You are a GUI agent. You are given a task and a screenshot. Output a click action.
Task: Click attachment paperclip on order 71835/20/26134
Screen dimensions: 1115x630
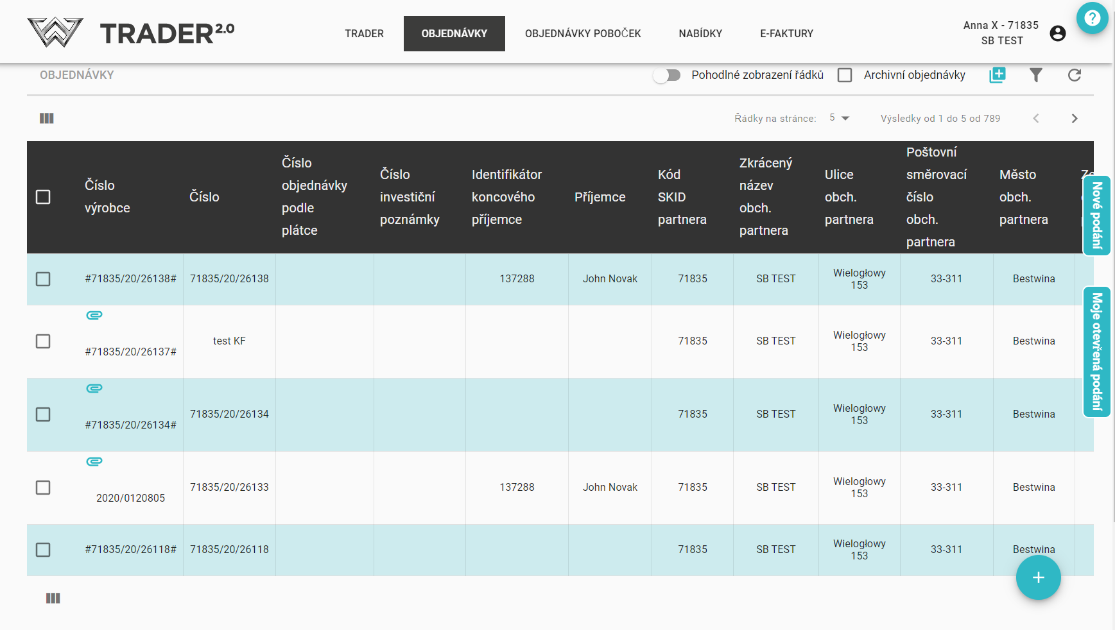[x=94, y=389]
